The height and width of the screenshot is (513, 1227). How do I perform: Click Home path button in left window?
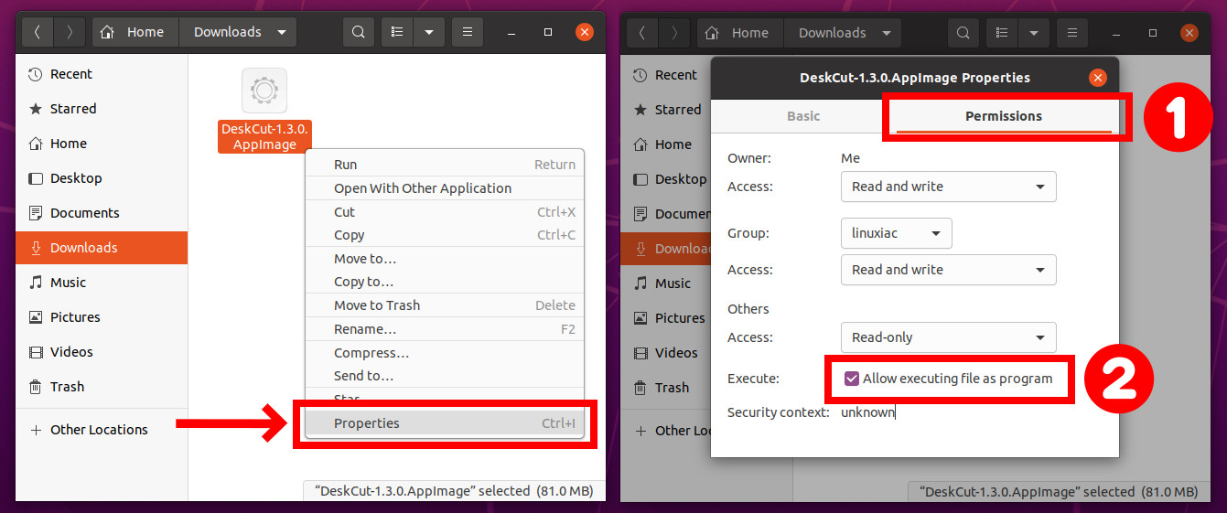point(135,32)
